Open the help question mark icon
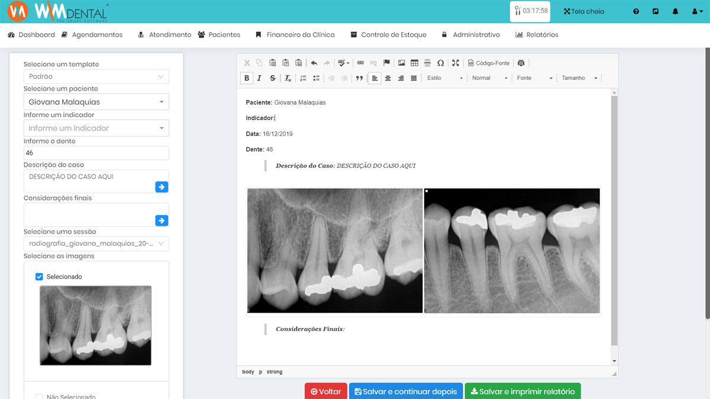Image resolution: width=710 pixels, height=399 pixels. (x=636, y=11)
